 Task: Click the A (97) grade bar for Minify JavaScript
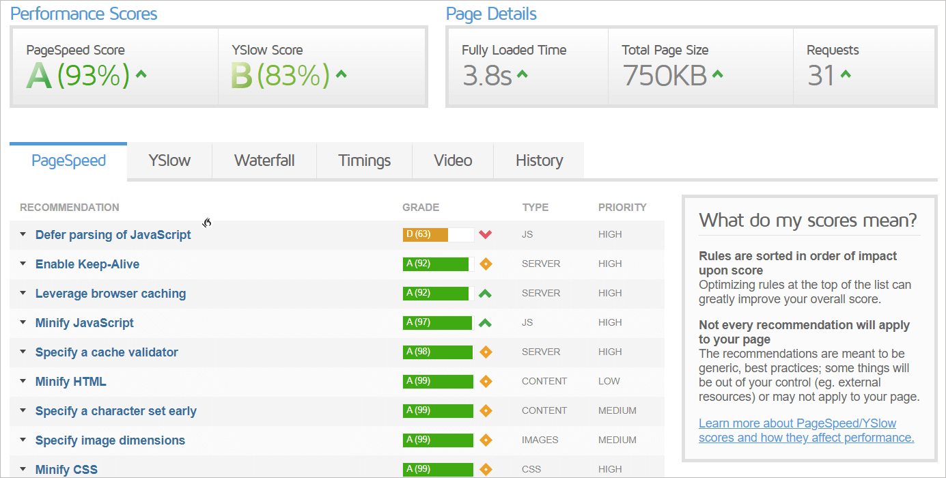pyautogui.click(x=438, y=323)
